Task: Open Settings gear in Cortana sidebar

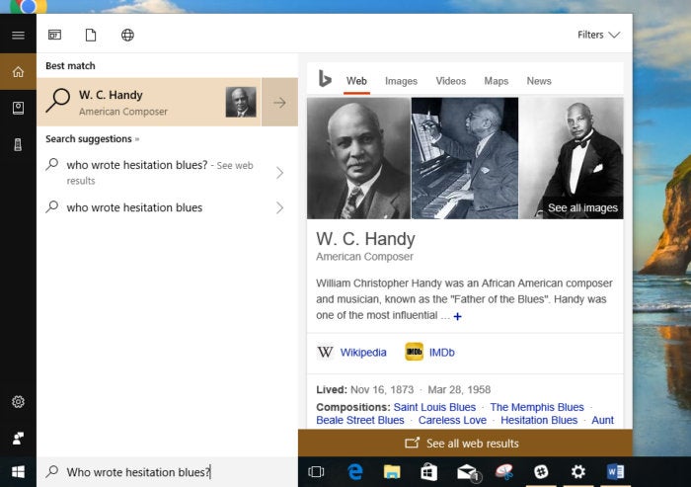Action: (18, 402)
